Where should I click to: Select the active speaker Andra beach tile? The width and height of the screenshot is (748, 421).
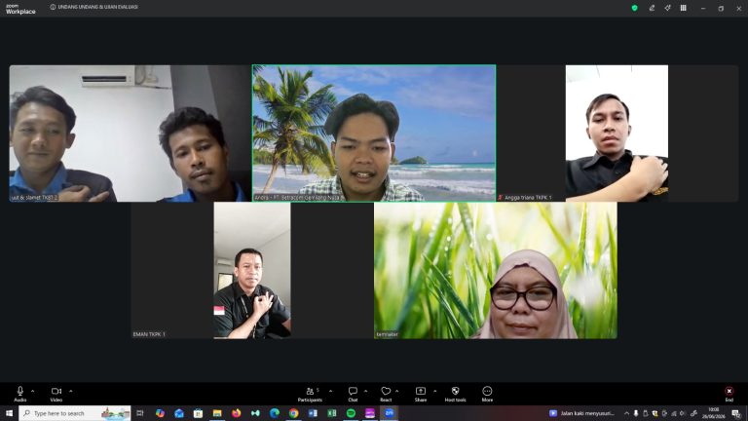coord(374,134)
